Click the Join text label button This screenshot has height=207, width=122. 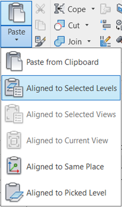pyautogui.click(x=75, y=42)
